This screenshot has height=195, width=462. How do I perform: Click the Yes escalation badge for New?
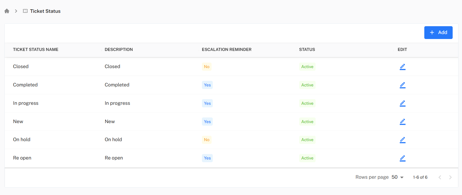click(207, 122)
